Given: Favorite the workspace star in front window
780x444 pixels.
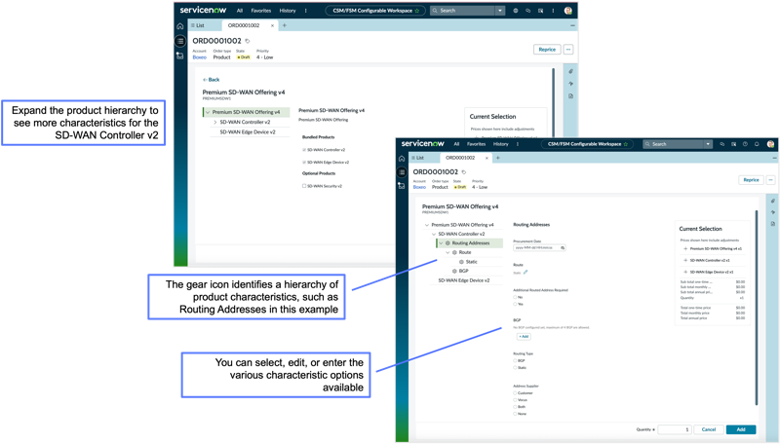Looking at the screenshot, I should click(626, 144).
